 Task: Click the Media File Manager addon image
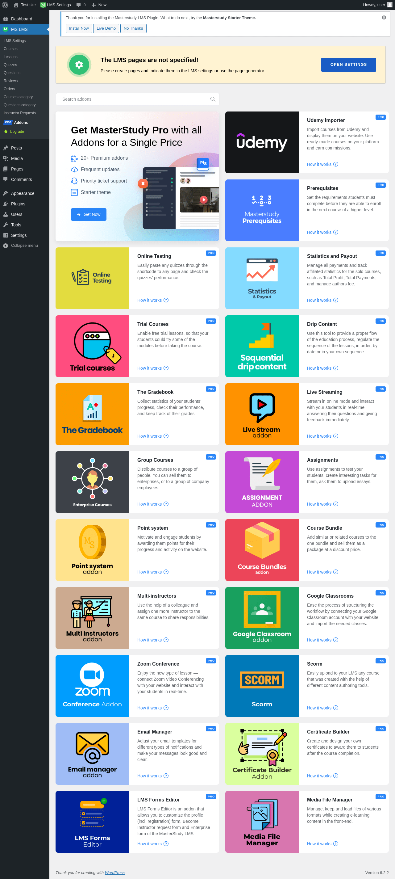(x=262, y=821)
